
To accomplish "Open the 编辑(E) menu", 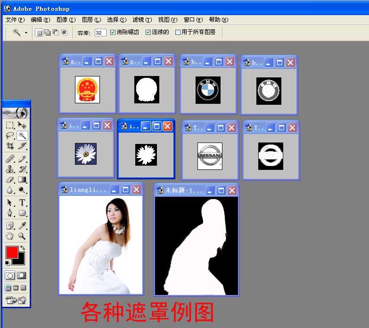I will [x=41, y=20].
